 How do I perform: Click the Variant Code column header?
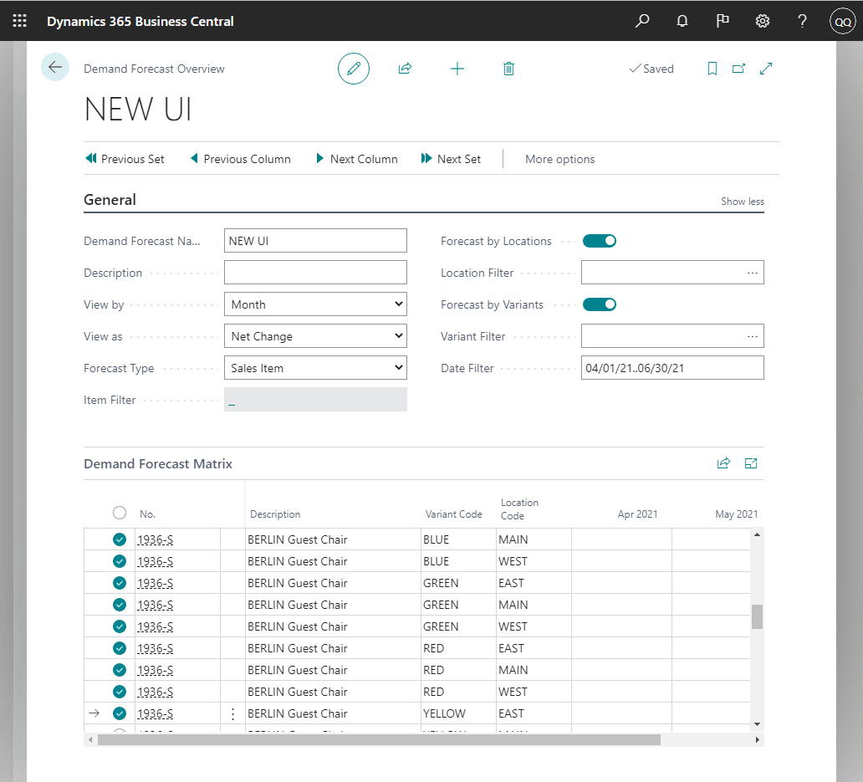point(453,514)
